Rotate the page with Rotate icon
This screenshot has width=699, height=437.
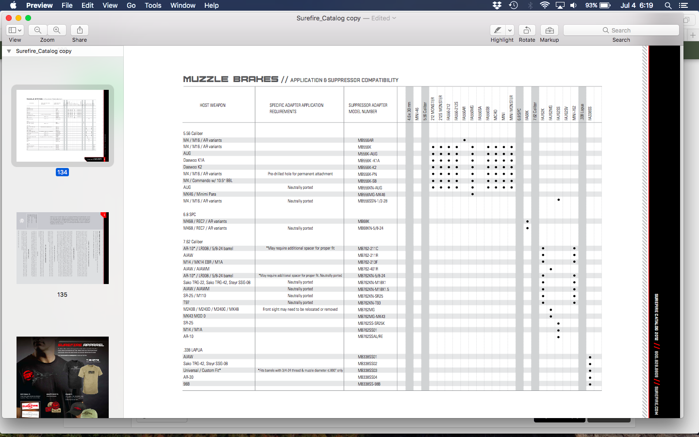(527, 30)
